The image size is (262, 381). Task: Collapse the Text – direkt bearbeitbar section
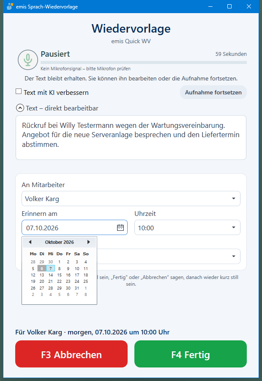[20, 108]
